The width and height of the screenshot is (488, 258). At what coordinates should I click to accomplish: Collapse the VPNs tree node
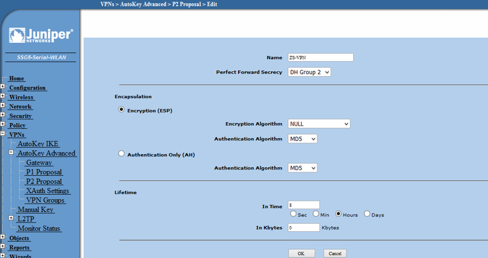(3, 134)
